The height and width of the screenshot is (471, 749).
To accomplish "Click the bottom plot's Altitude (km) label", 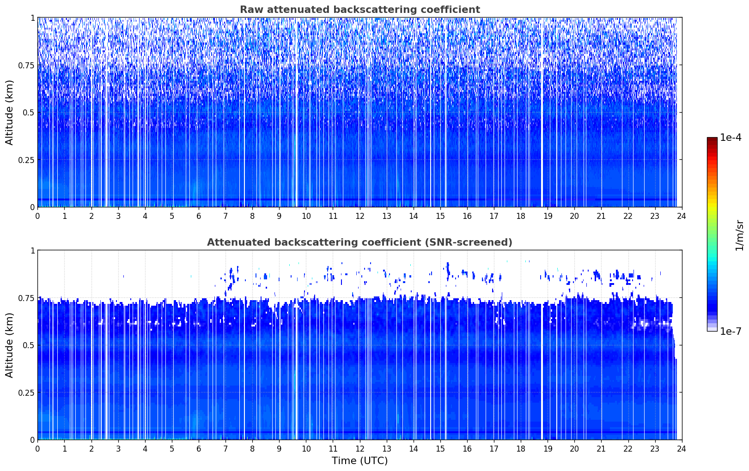I will click(10, 345).
